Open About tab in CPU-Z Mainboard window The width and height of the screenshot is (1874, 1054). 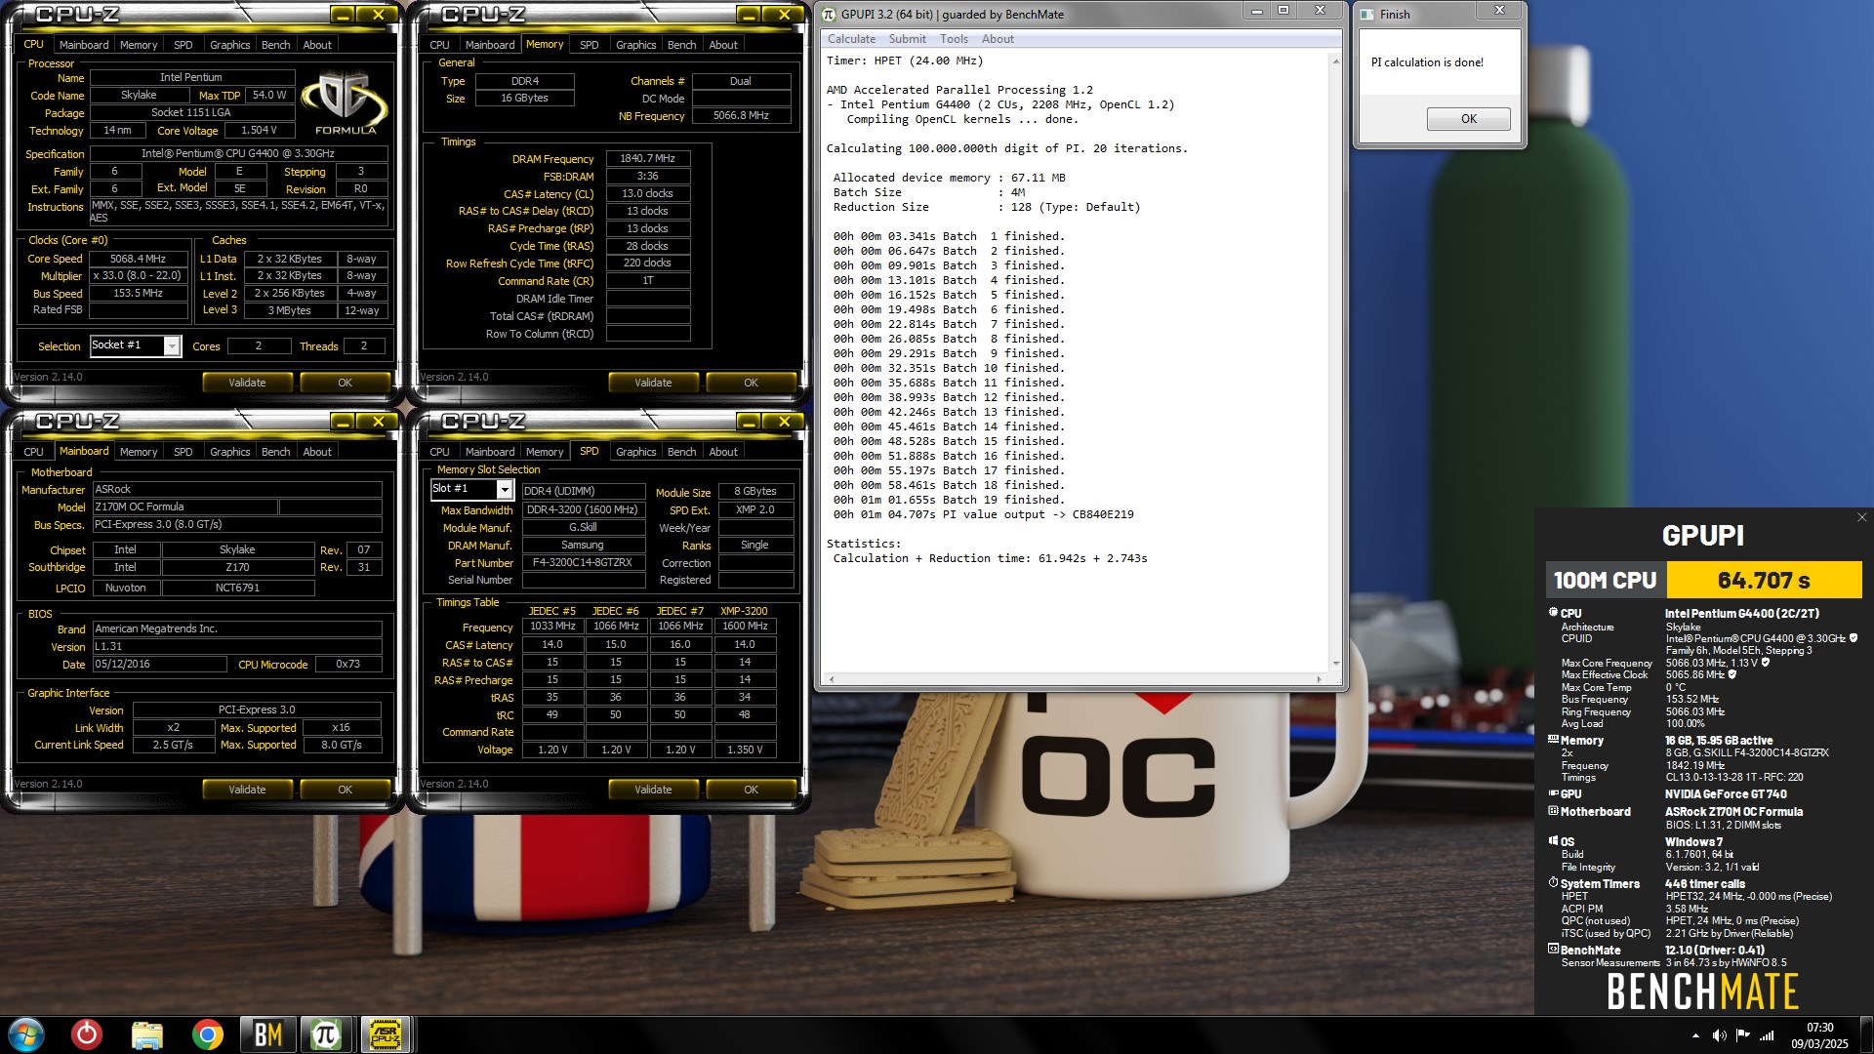pos(317,452)
